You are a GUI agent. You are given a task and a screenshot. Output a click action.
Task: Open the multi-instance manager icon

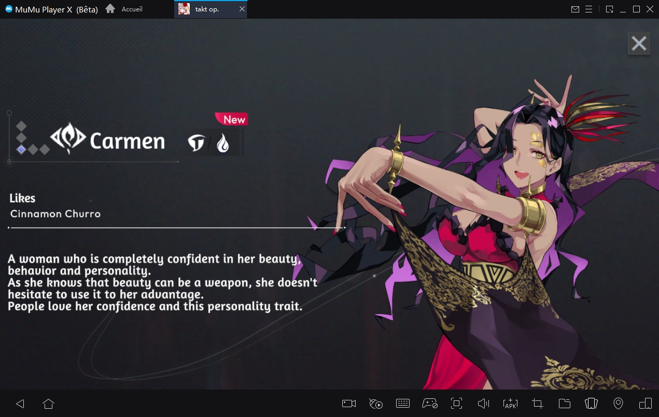coord(645,404)
